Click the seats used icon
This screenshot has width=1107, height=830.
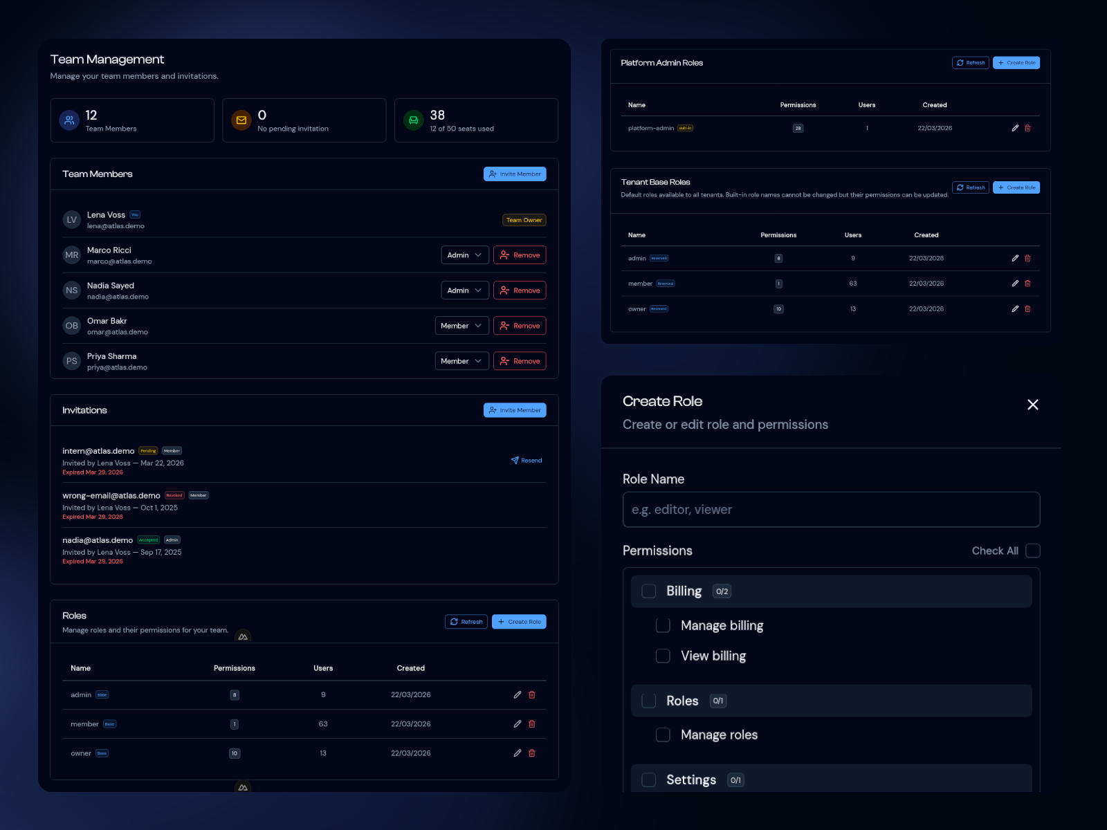413,120
